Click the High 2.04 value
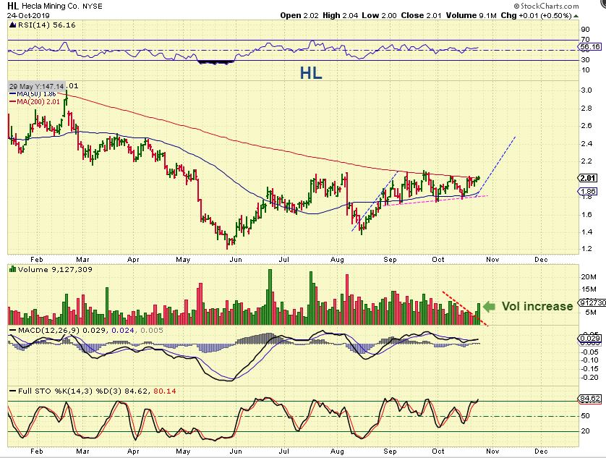The height and width of the screenshot is (458, 606). point(341,15)
